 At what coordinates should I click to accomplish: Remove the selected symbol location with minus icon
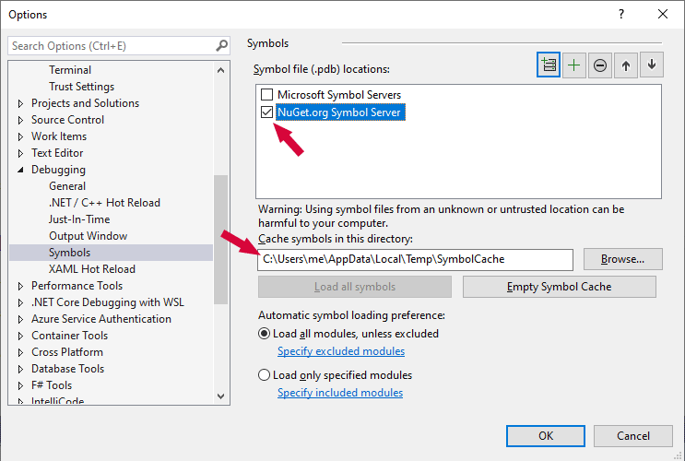600,65
